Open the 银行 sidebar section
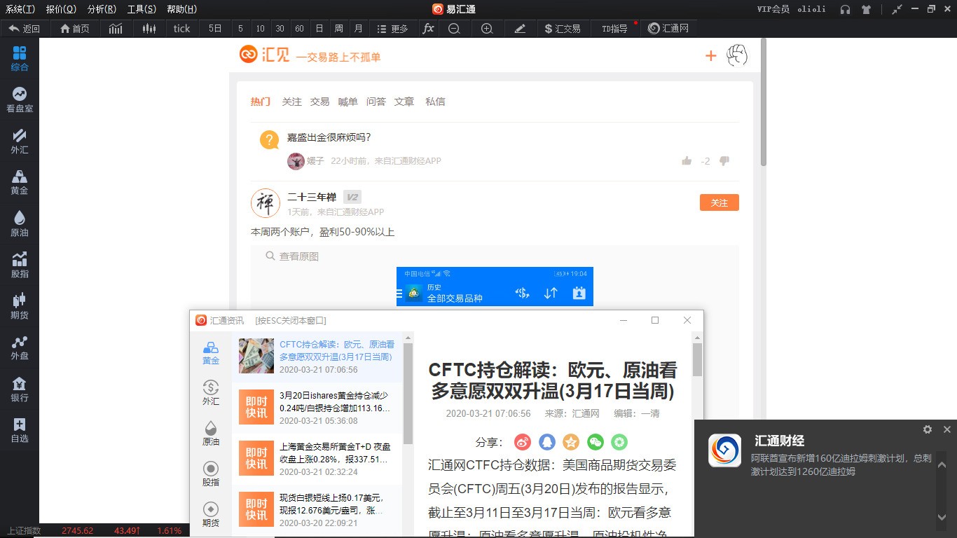Image resolution: width=957 pixels, height=538 pixels. coord(20,389)
